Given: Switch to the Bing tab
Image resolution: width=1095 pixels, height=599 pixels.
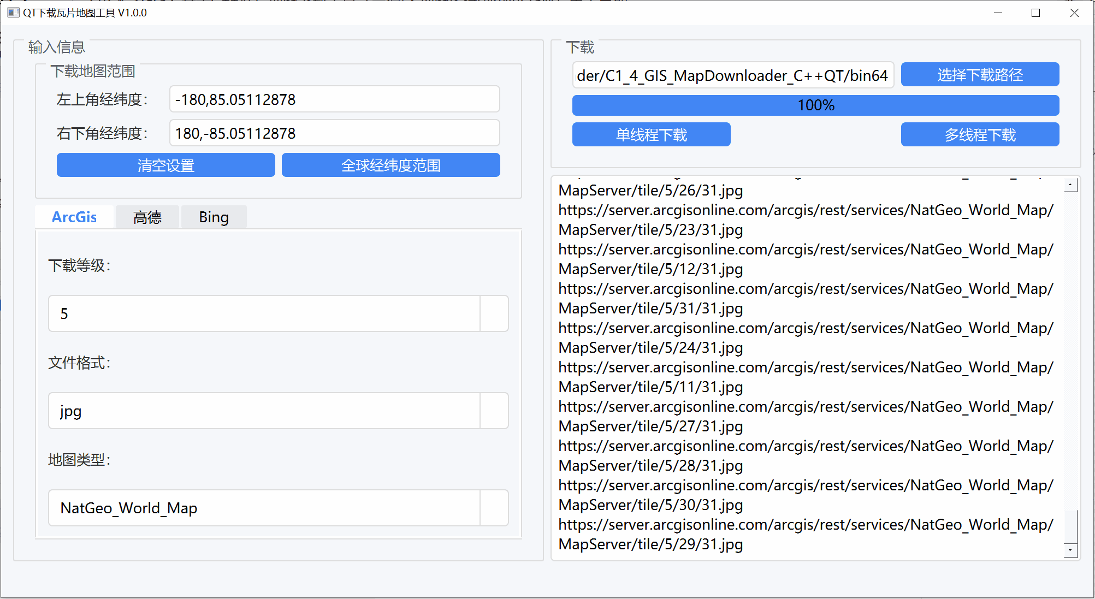Looking at the screenshot, I should point(214,217).
